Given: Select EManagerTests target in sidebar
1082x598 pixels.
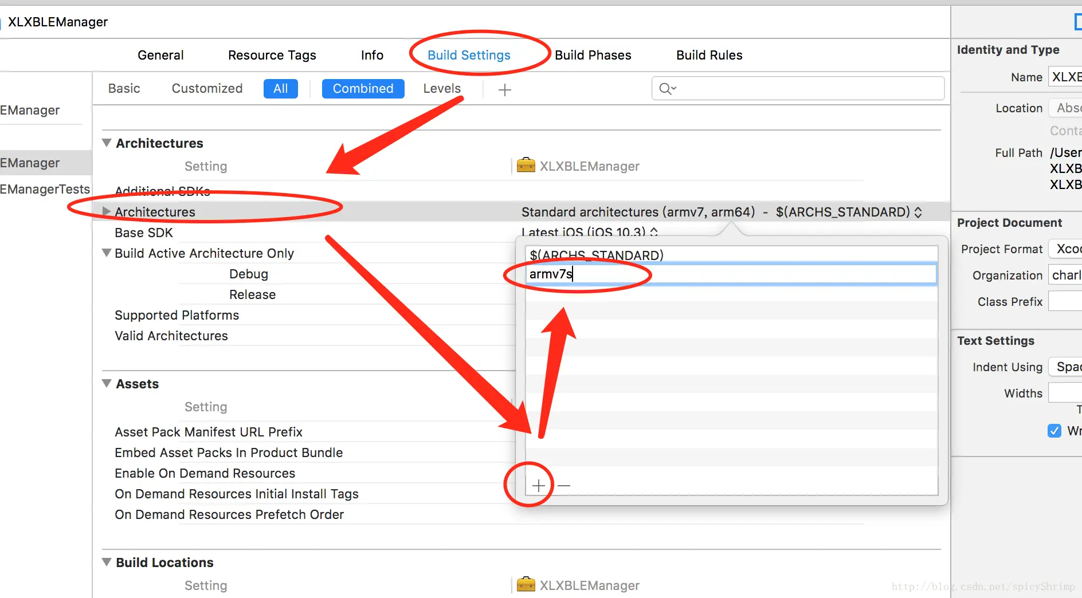Looking at the screenshot, I should 45,189.
